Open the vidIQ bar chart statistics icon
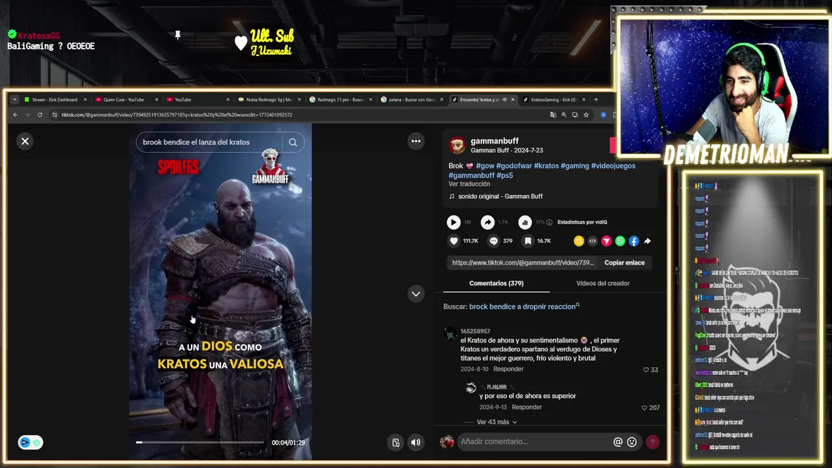Screen dimensions: 832x468 point(525,222)
